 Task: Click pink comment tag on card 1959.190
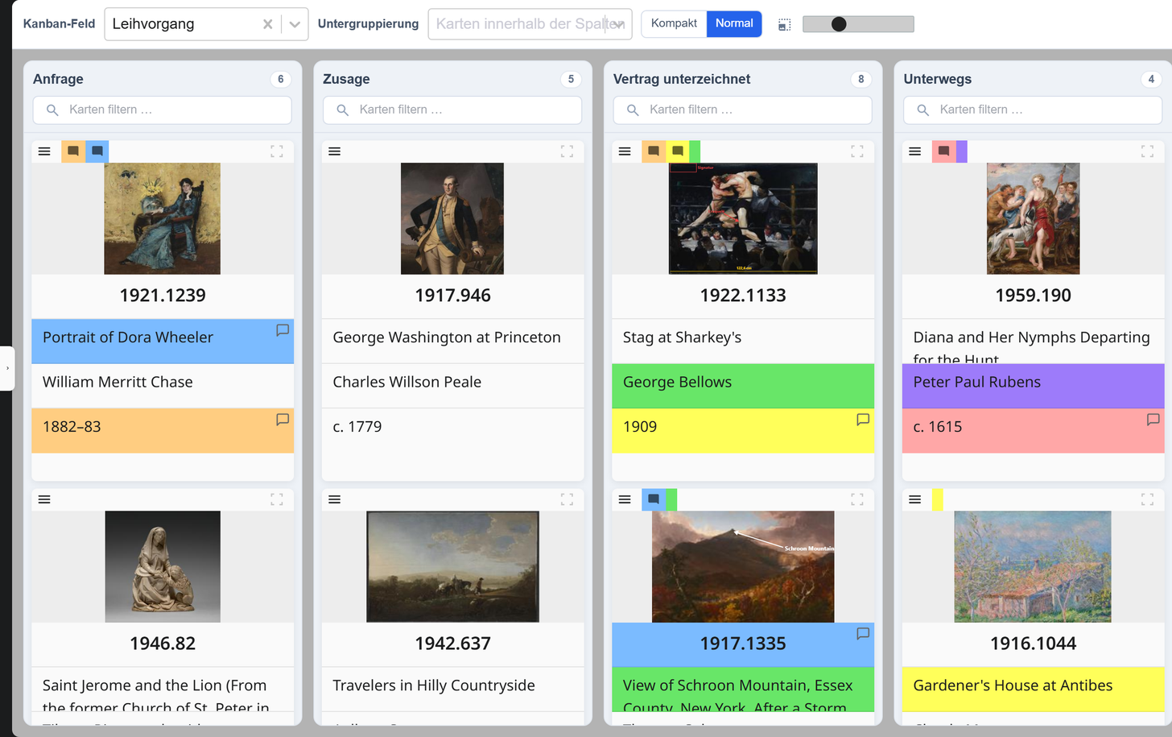pyautogui.click(x=943, y=151)
